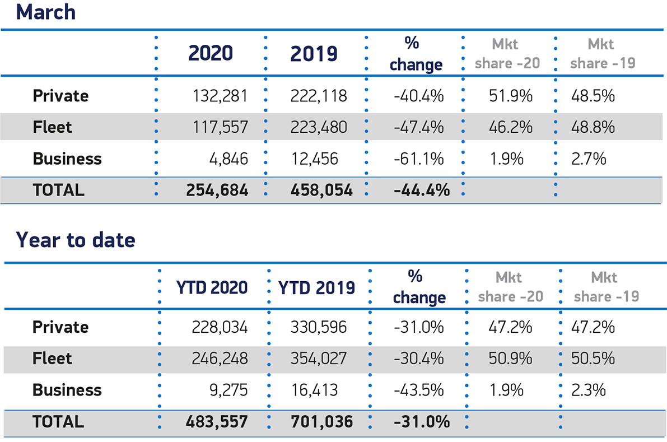Click the '2019' column header
This screenshot has width=667, height=442.
click(x=314, y=54)
